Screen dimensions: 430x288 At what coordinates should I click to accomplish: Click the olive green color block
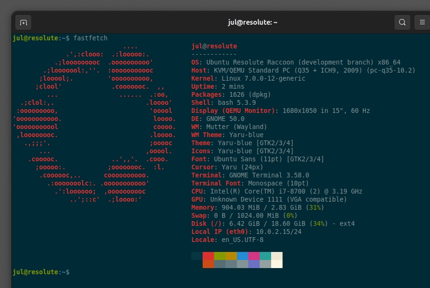[x=220, y=256]
